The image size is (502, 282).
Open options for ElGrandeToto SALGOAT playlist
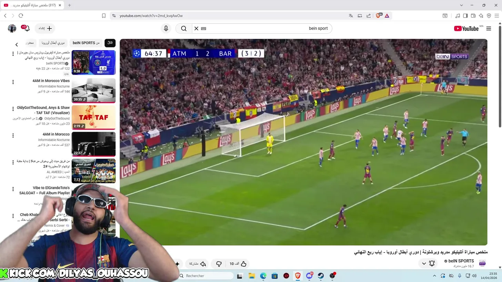13,189
